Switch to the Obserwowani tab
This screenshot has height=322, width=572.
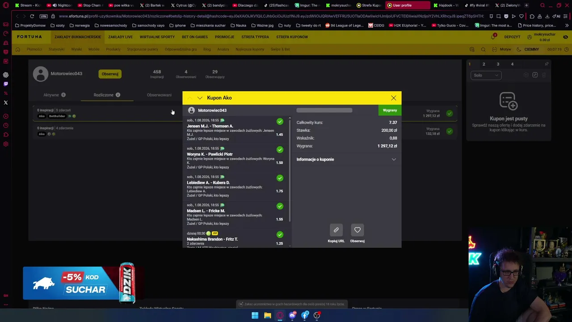[x=159, y=95]
